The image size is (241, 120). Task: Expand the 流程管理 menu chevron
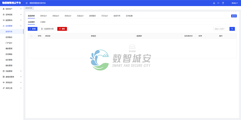tap(21, 71)
